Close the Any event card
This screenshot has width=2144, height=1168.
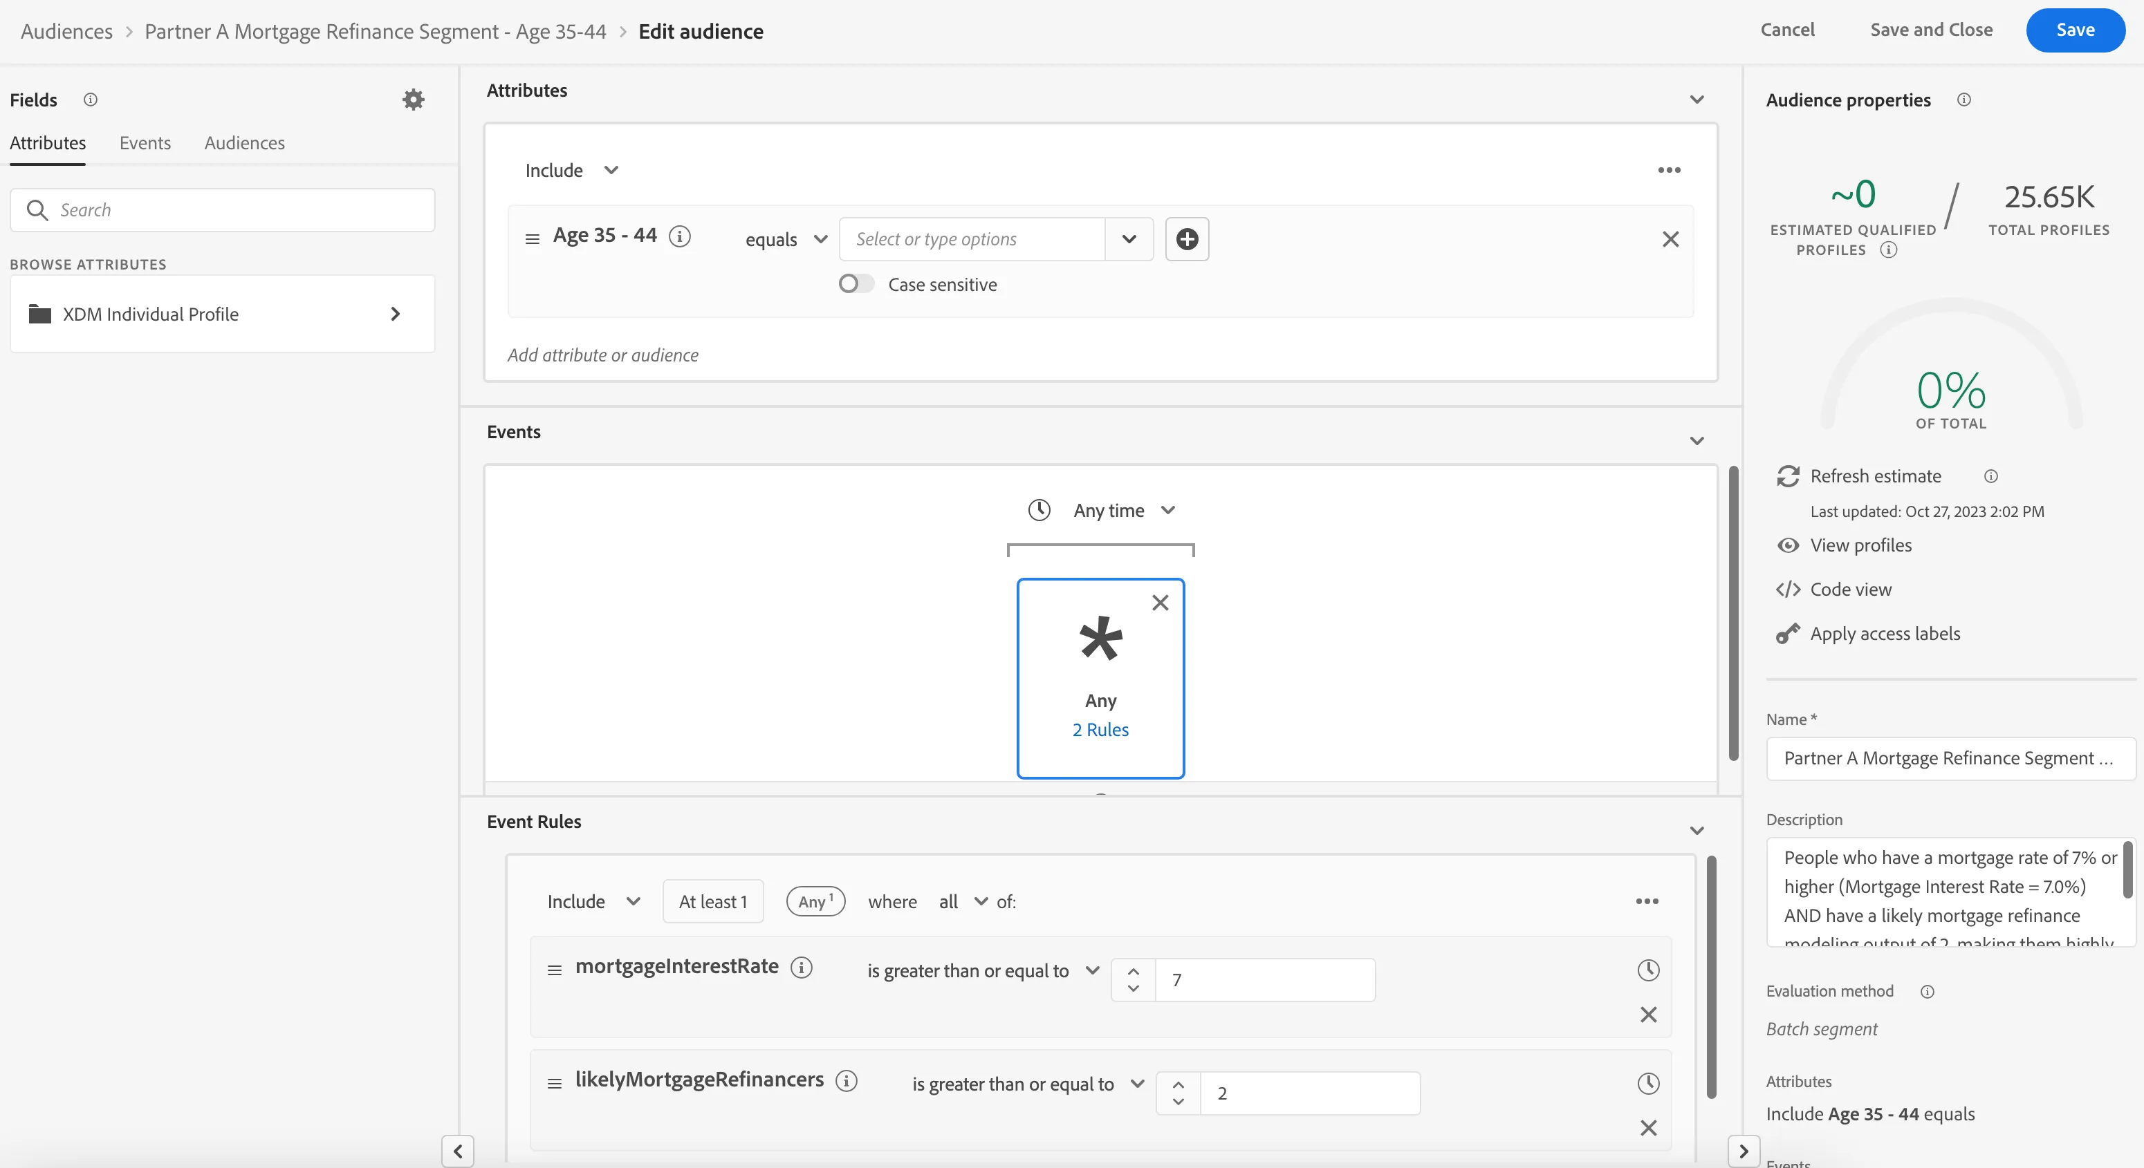click(x=1161, y=602)
